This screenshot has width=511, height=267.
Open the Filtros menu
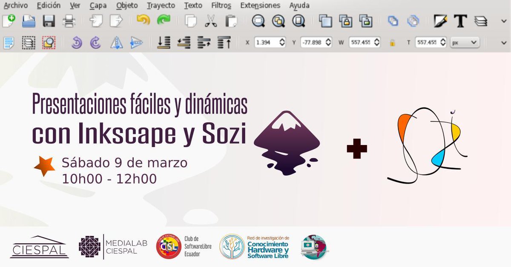coord(221,6)
